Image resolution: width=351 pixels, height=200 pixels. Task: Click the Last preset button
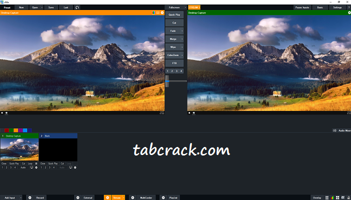pos(66,7)
